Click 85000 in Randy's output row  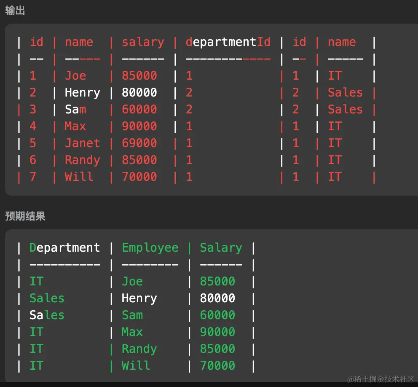point(139,160)
